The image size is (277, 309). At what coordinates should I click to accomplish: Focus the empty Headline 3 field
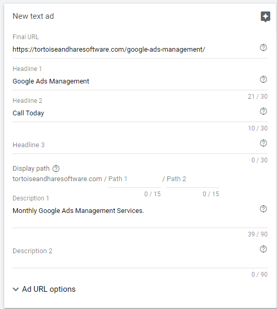134,145
